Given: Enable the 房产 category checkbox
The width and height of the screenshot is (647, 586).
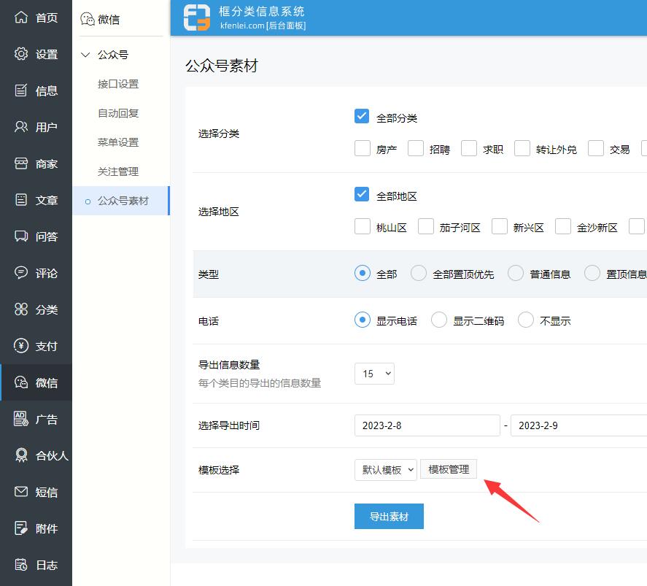Looking at the screenshot, I should (x=362, y=149).
